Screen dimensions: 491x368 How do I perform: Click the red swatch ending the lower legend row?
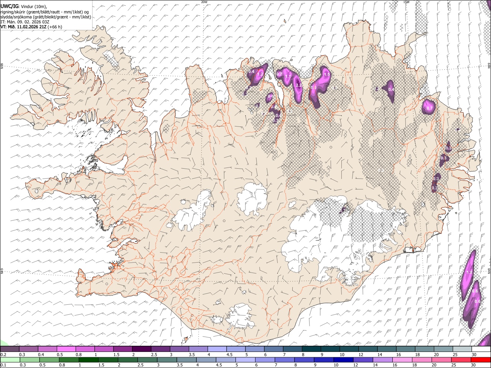pyautogui.click(x=481, y=360)
